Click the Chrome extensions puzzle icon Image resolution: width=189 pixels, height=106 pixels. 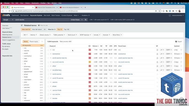point(173,11)
